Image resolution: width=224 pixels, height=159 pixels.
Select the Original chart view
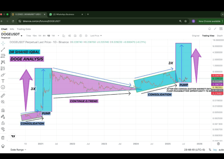click(x=196, y=36)
